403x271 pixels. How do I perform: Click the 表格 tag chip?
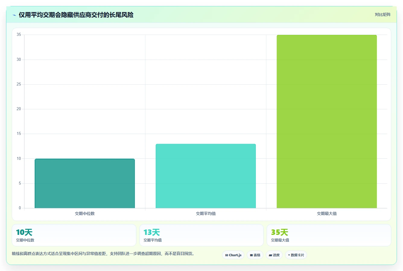tap(255, 255)
